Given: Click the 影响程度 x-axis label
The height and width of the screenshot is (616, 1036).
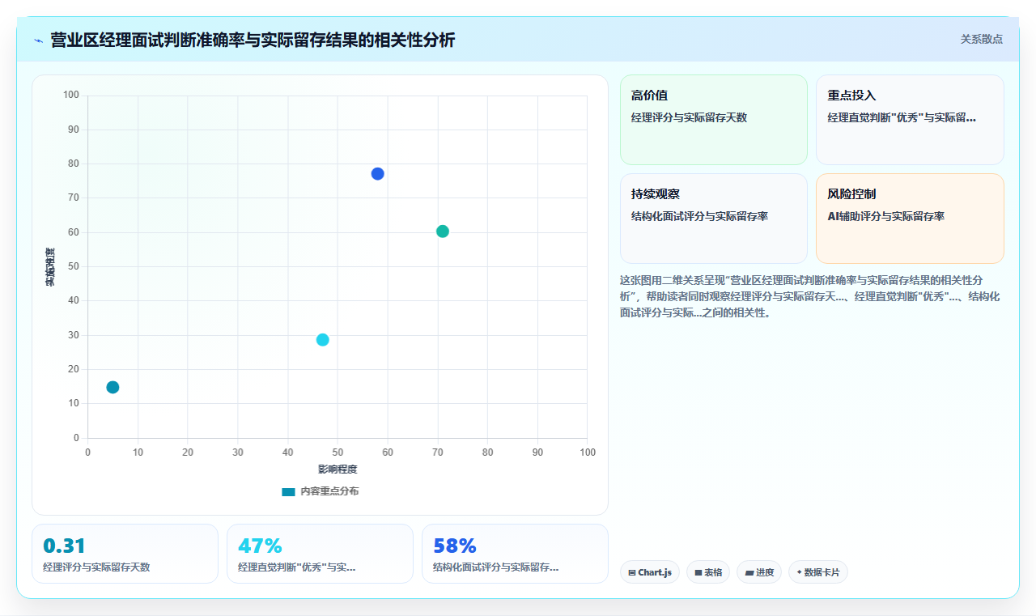Looking at the screenshot, I should (x=338, y=469).
